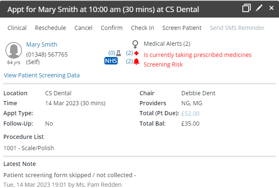Click the £52.00 patient due amount
This screenshot has width=279, height=188.
[190, 114]
